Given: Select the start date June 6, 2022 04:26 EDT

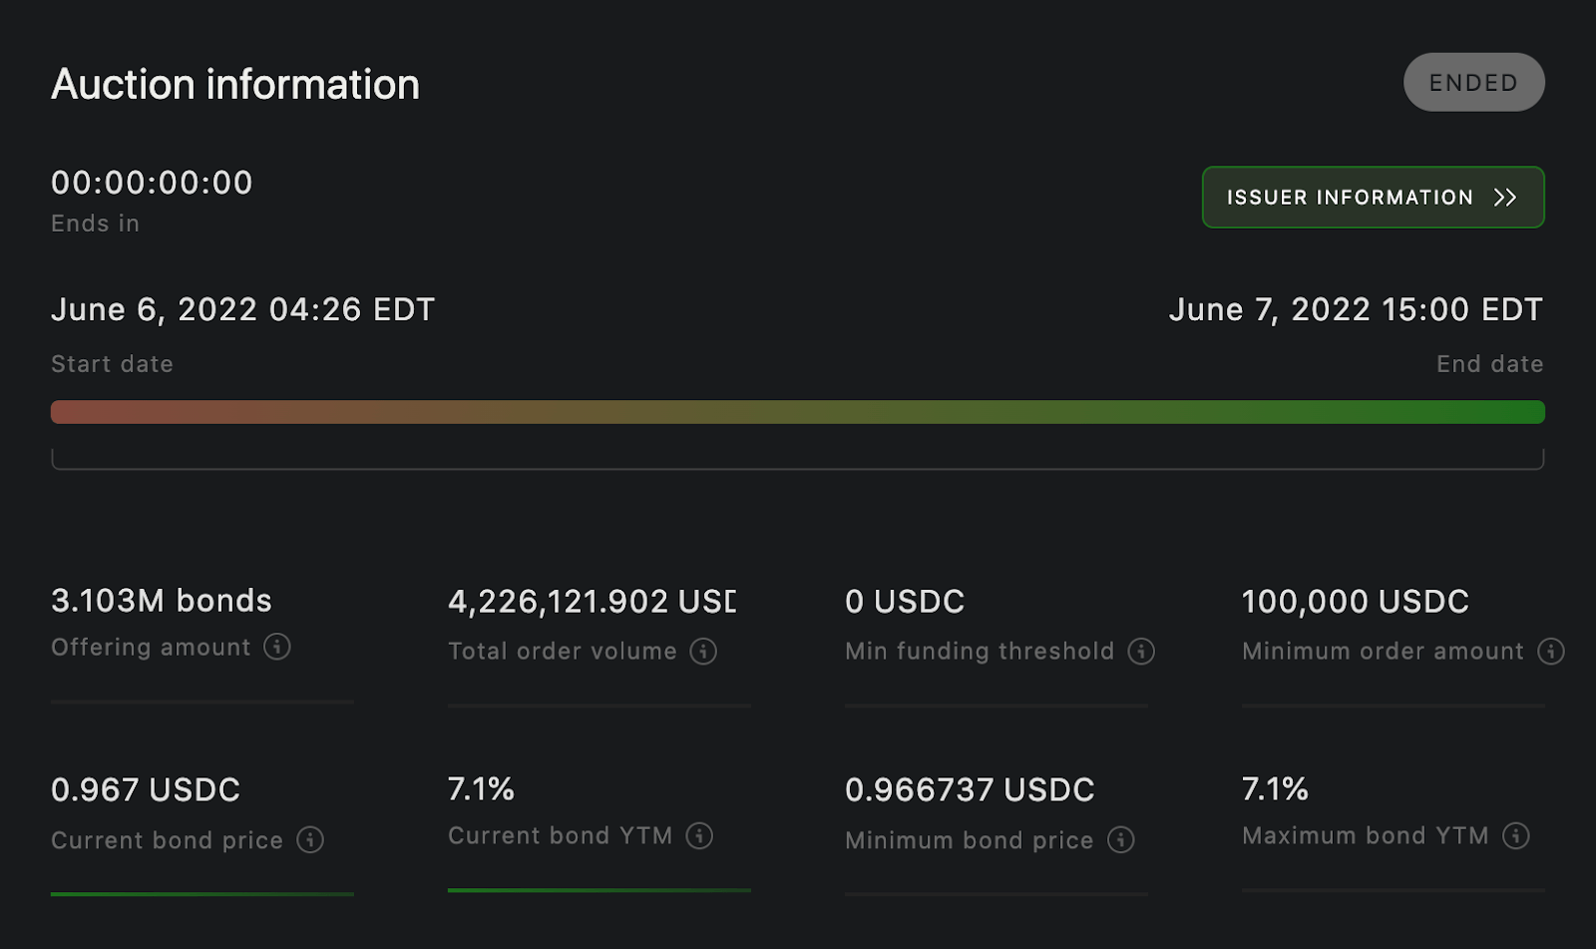Looking at the screenshot, I should [242, 309].
